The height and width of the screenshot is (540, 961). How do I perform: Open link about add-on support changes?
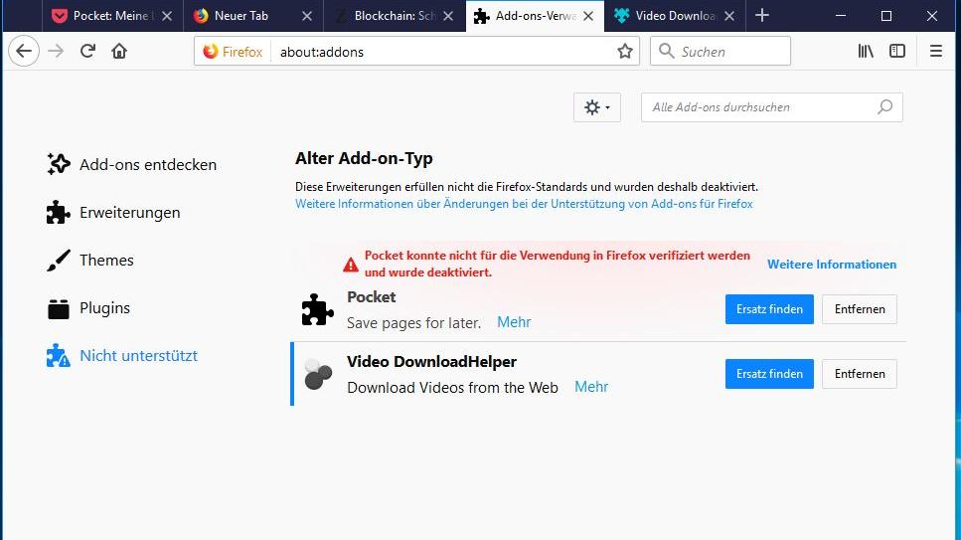point(524,204)
